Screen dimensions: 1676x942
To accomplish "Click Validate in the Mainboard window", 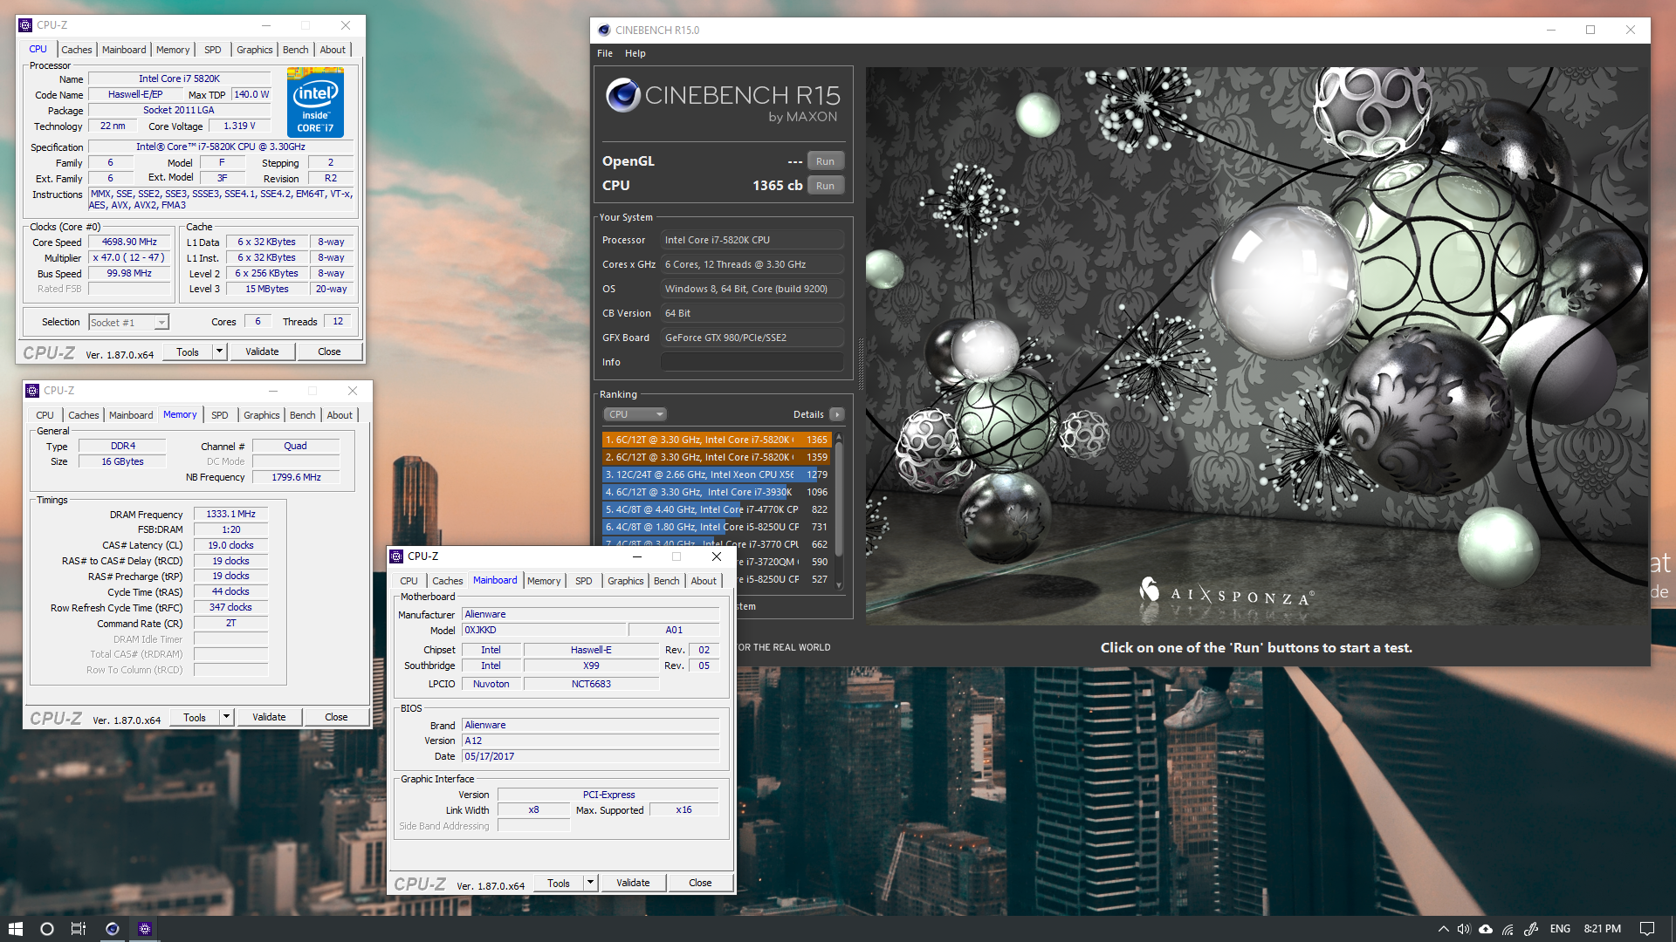I will pyautogui.click(x=633, y=883).
